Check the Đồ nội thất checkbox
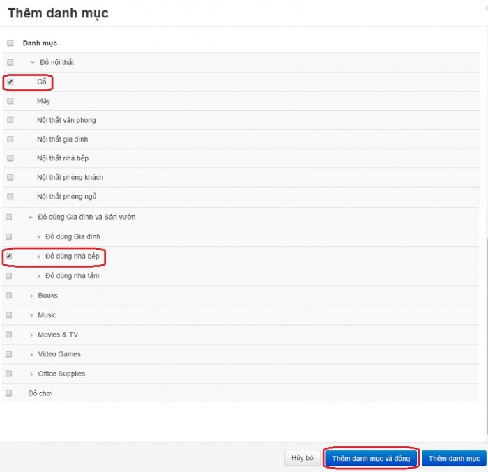Screen dimensions: 488x472 point(10,62)
